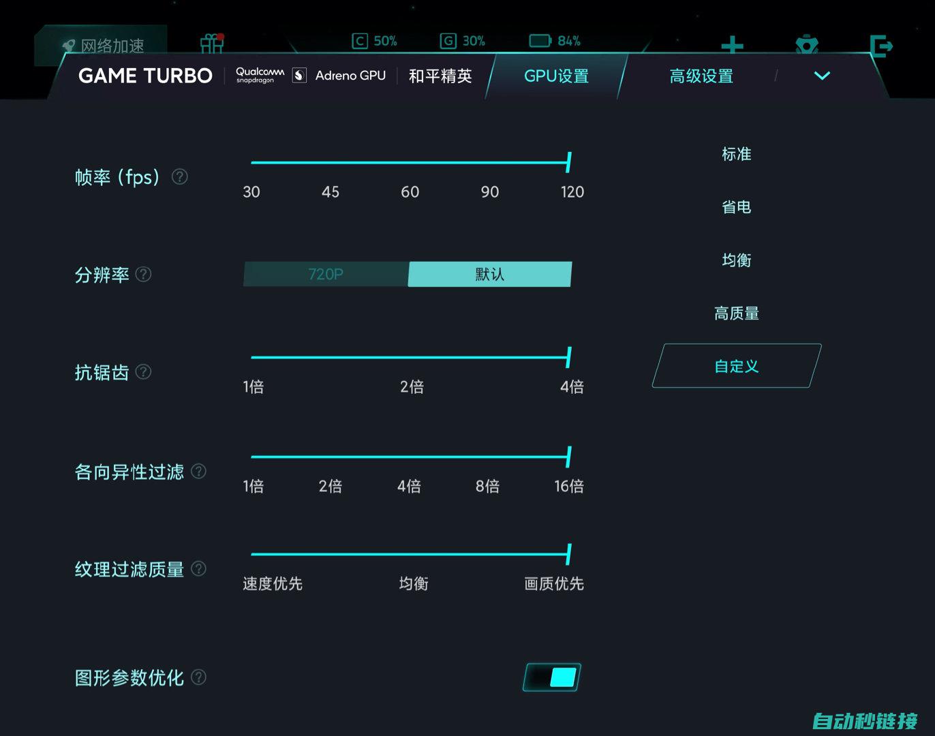This screenshot has height=736, width=935.
Task: Open help for 各向异性过滤
Action: (x=198, y=472)
